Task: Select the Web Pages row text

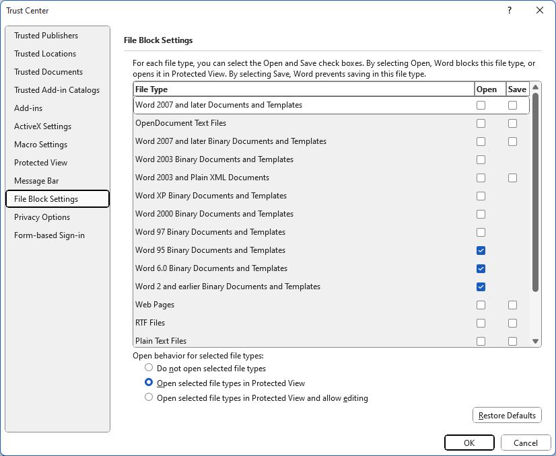Action: 155,305
